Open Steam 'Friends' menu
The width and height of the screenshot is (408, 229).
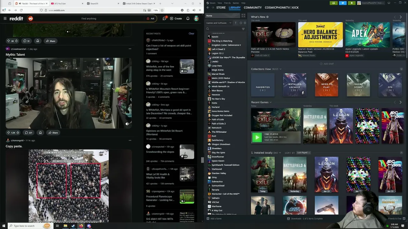(227, 3)
